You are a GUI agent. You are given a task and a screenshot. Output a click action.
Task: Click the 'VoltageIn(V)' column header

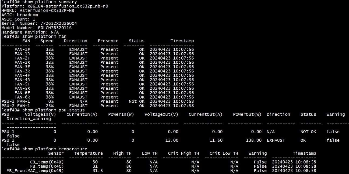(40, 114)
